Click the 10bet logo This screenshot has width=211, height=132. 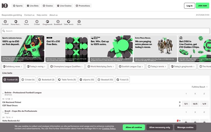pos(5,6)
